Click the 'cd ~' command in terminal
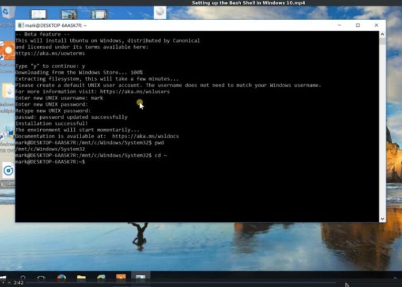The height and width of the screenshot is (287, 402). click(x=161, y=155)
